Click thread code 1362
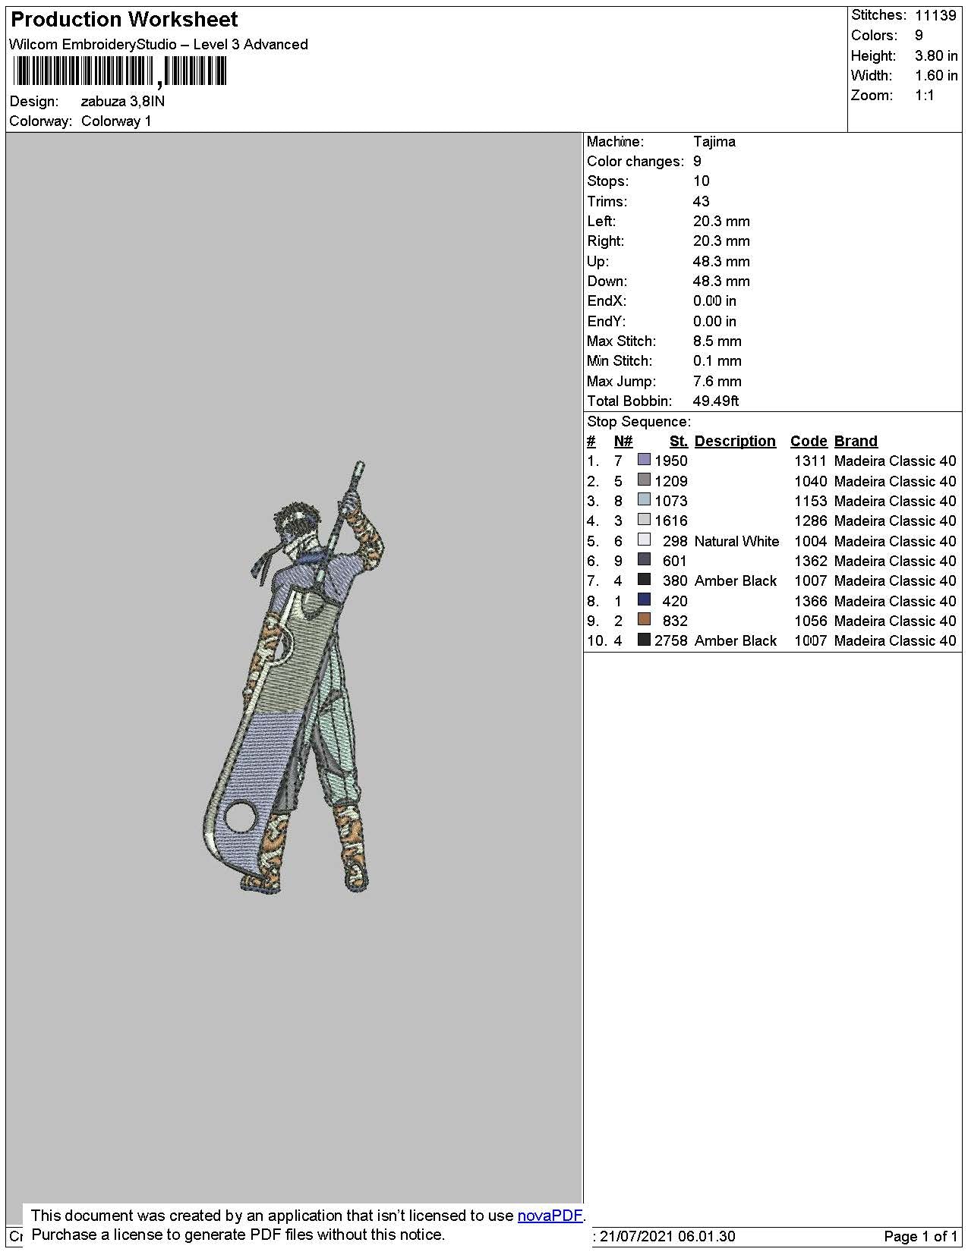 coord(811,561)
